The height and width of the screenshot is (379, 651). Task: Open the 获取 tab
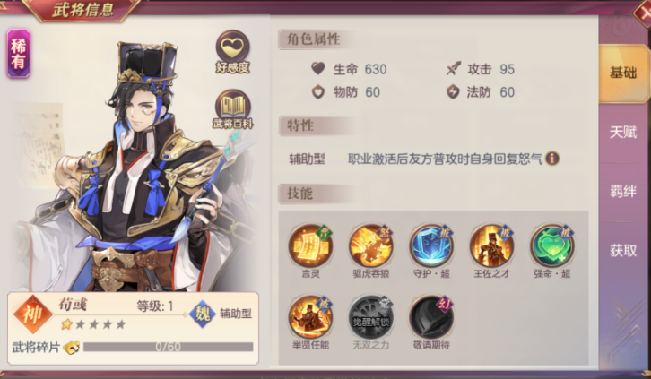623,251
